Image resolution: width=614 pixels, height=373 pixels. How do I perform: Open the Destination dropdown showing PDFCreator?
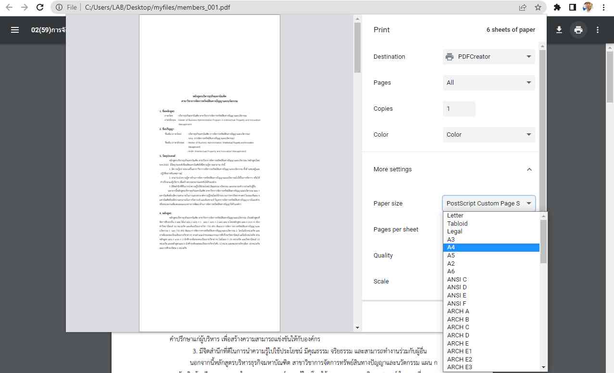click(x=489, y=57)
